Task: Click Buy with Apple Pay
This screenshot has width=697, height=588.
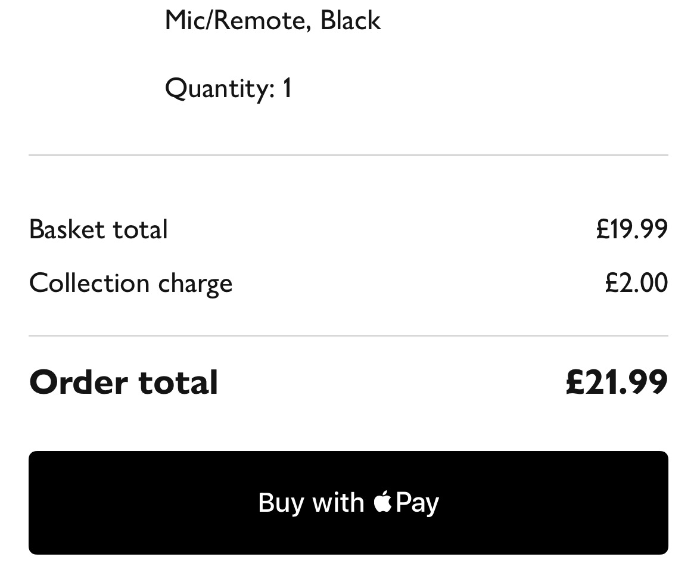Action: [348, 502]
